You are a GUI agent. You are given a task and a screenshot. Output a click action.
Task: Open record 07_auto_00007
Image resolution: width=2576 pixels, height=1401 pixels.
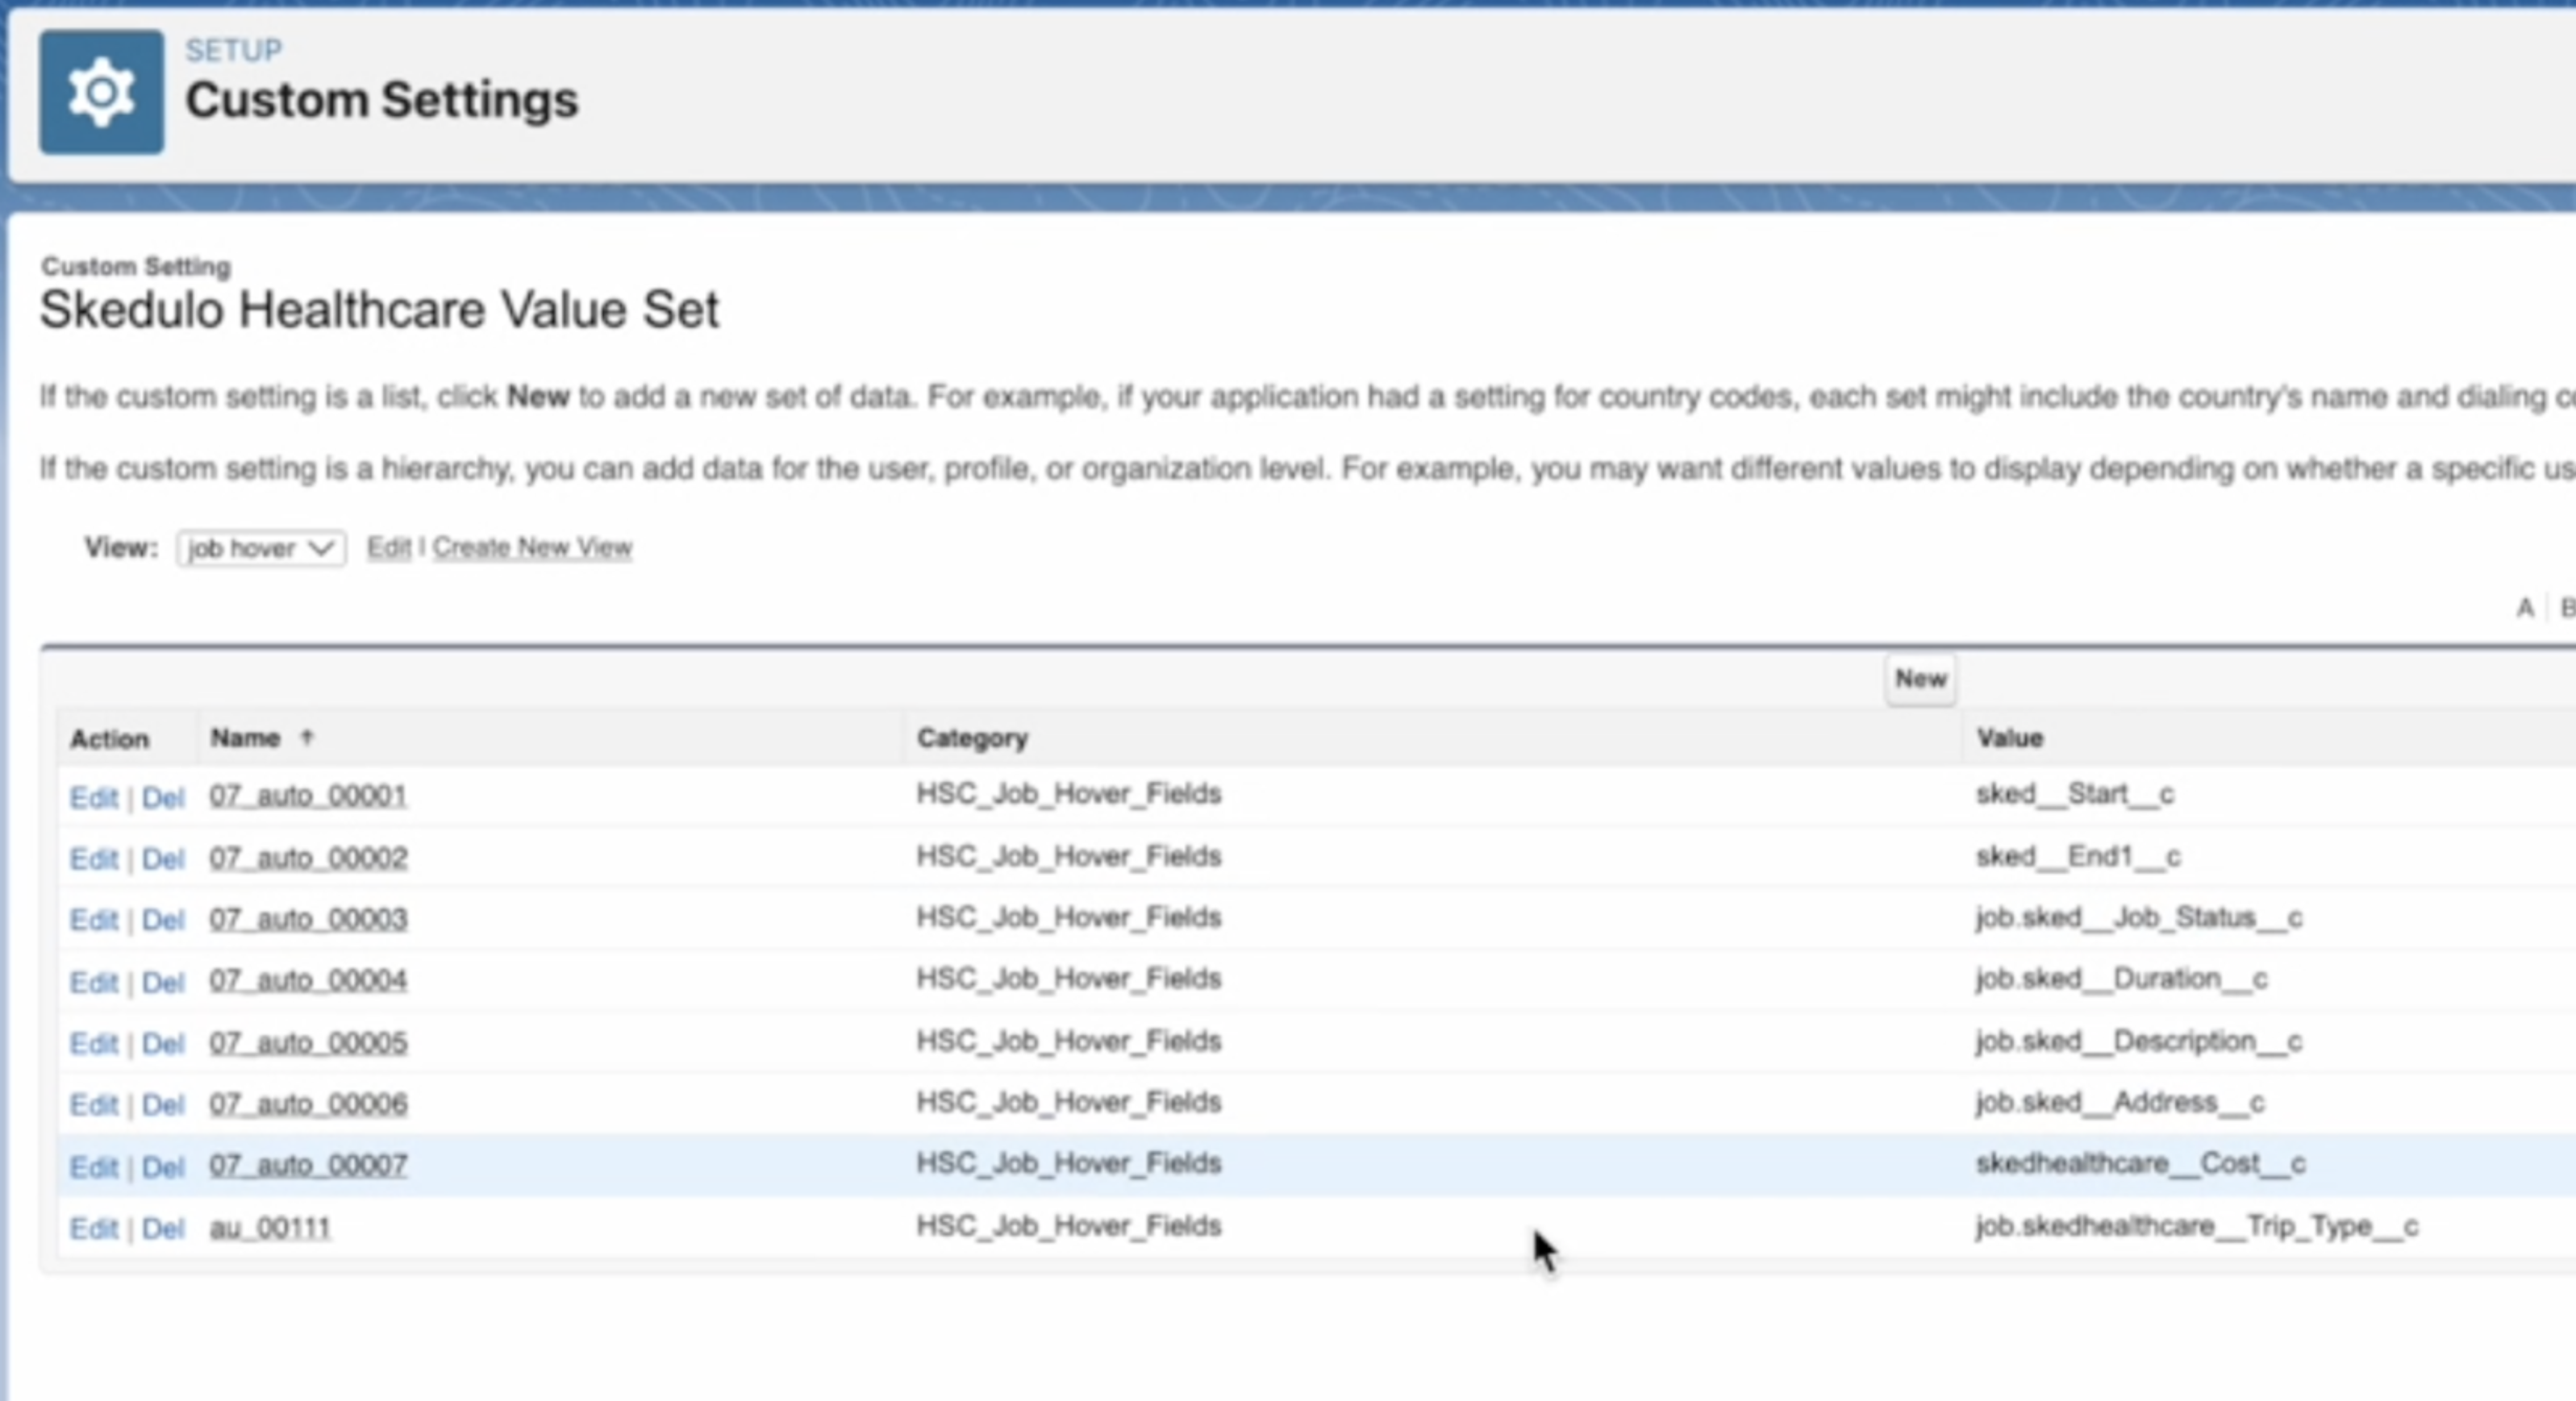pos(308,1165)
